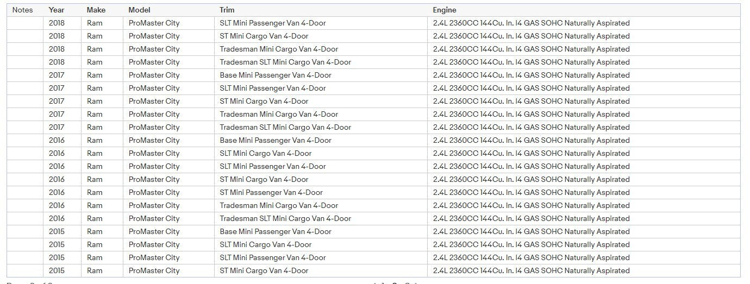Select the 2015 SLT Mini Passenger Van trim

(x=273, y=257)
